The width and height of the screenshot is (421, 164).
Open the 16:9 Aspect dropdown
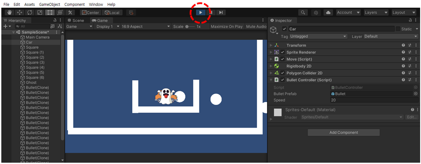[x=146, y=26]
